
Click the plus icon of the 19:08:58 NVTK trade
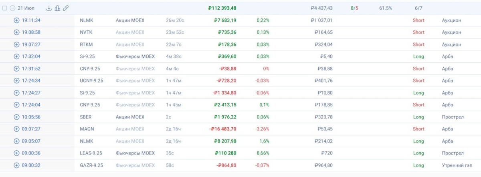click(x=16, y=32)
